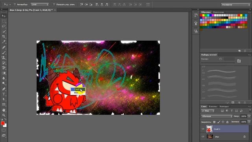The width and height of the screenshot is (252, 142).
Task: Open the workspace dropdown at top right
Action: click(x=235, y=5)
